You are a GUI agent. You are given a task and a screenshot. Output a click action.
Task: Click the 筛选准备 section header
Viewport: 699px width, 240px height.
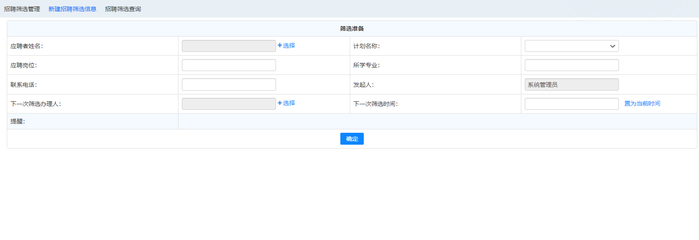coord(352,29)
